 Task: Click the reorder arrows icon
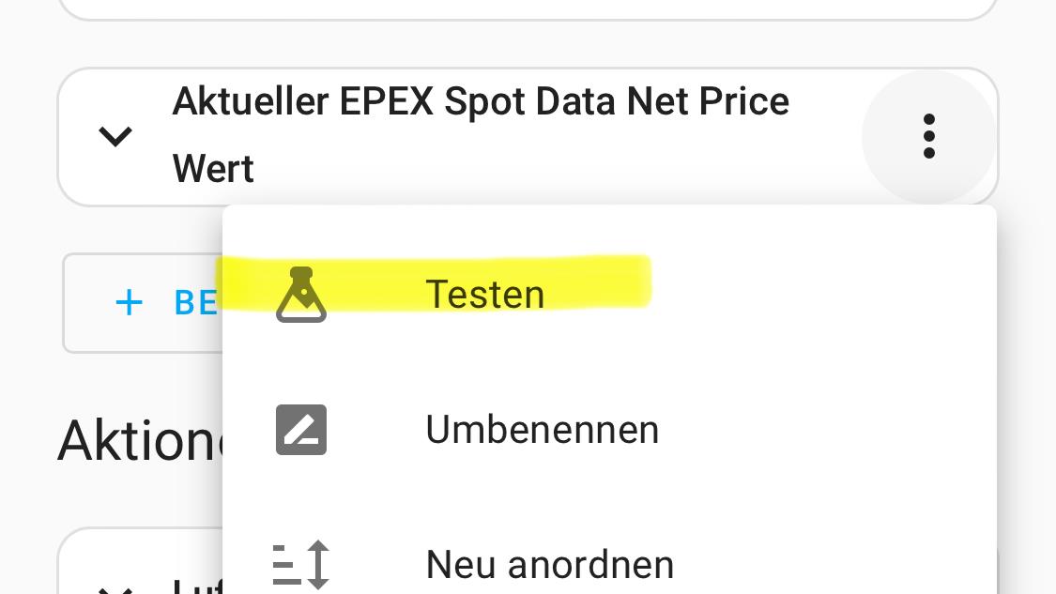click(x=301, y=564)
